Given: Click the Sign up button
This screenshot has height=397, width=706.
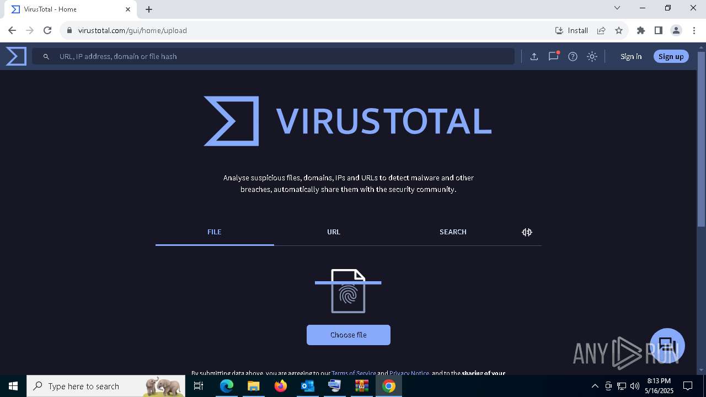Looking at the screenshot, I should point(671,56).
